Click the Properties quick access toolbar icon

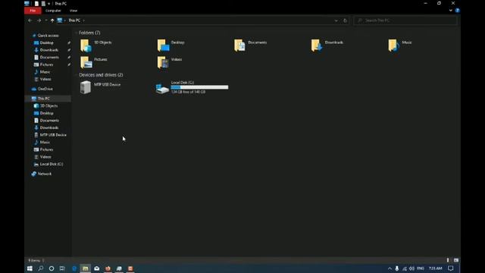tap(36, 3)
